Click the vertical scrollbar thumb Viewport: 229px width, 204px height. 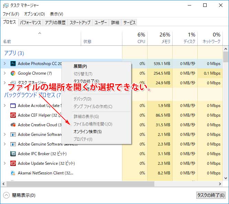[x=226, y=57]
